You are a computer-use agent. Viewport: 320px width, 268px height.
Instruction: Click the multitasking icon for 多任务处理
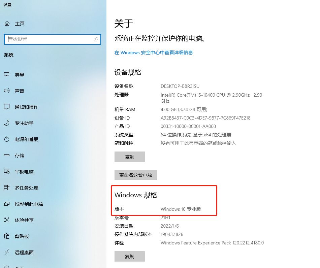pos(7,188)
